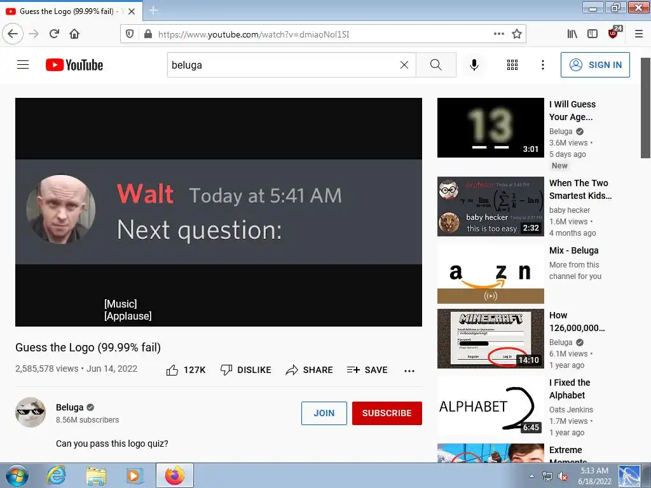
Task: Click the 'baby hecker' channel name
Action: (569, 210)
